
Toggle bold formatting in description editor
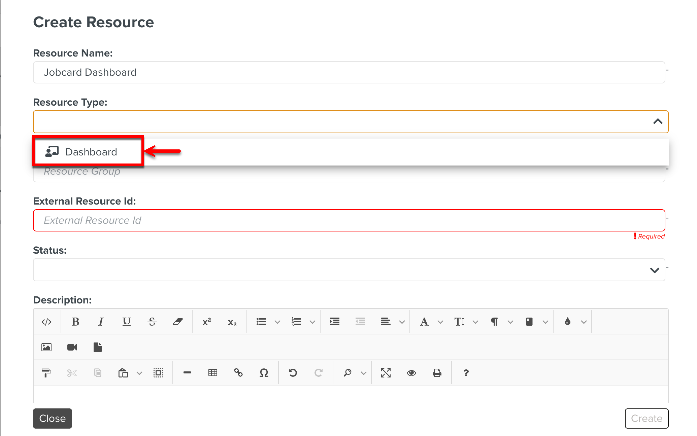(75, 322)
